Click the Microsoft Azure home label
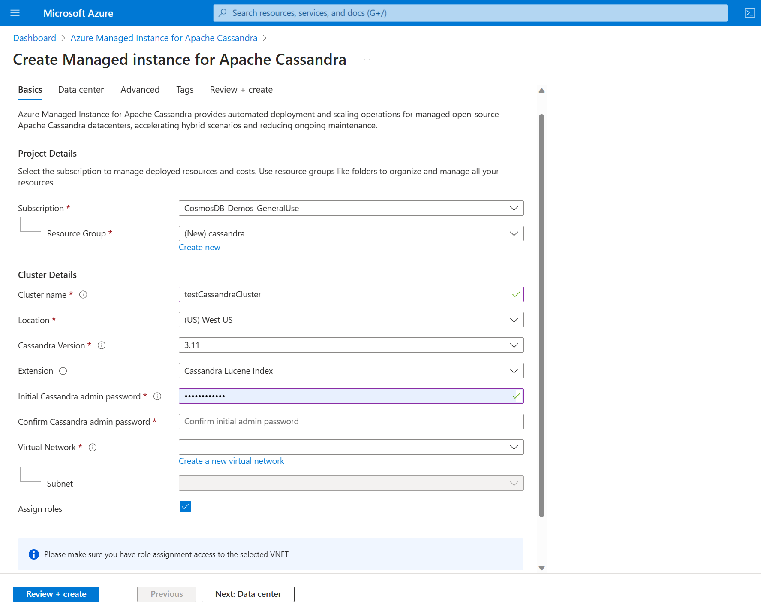Viewport: 761px width, 614px height. (78, 13)
